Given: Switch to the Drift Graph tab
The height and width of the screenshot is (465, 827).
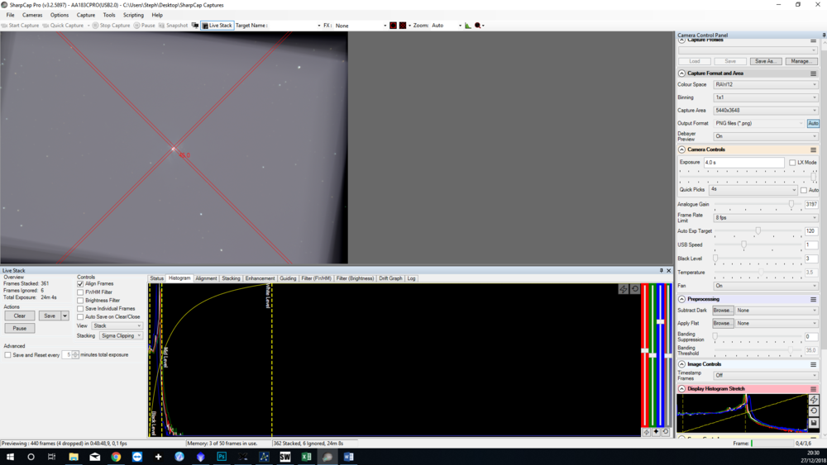Looking at the screenshot, I should coord(390,278).
